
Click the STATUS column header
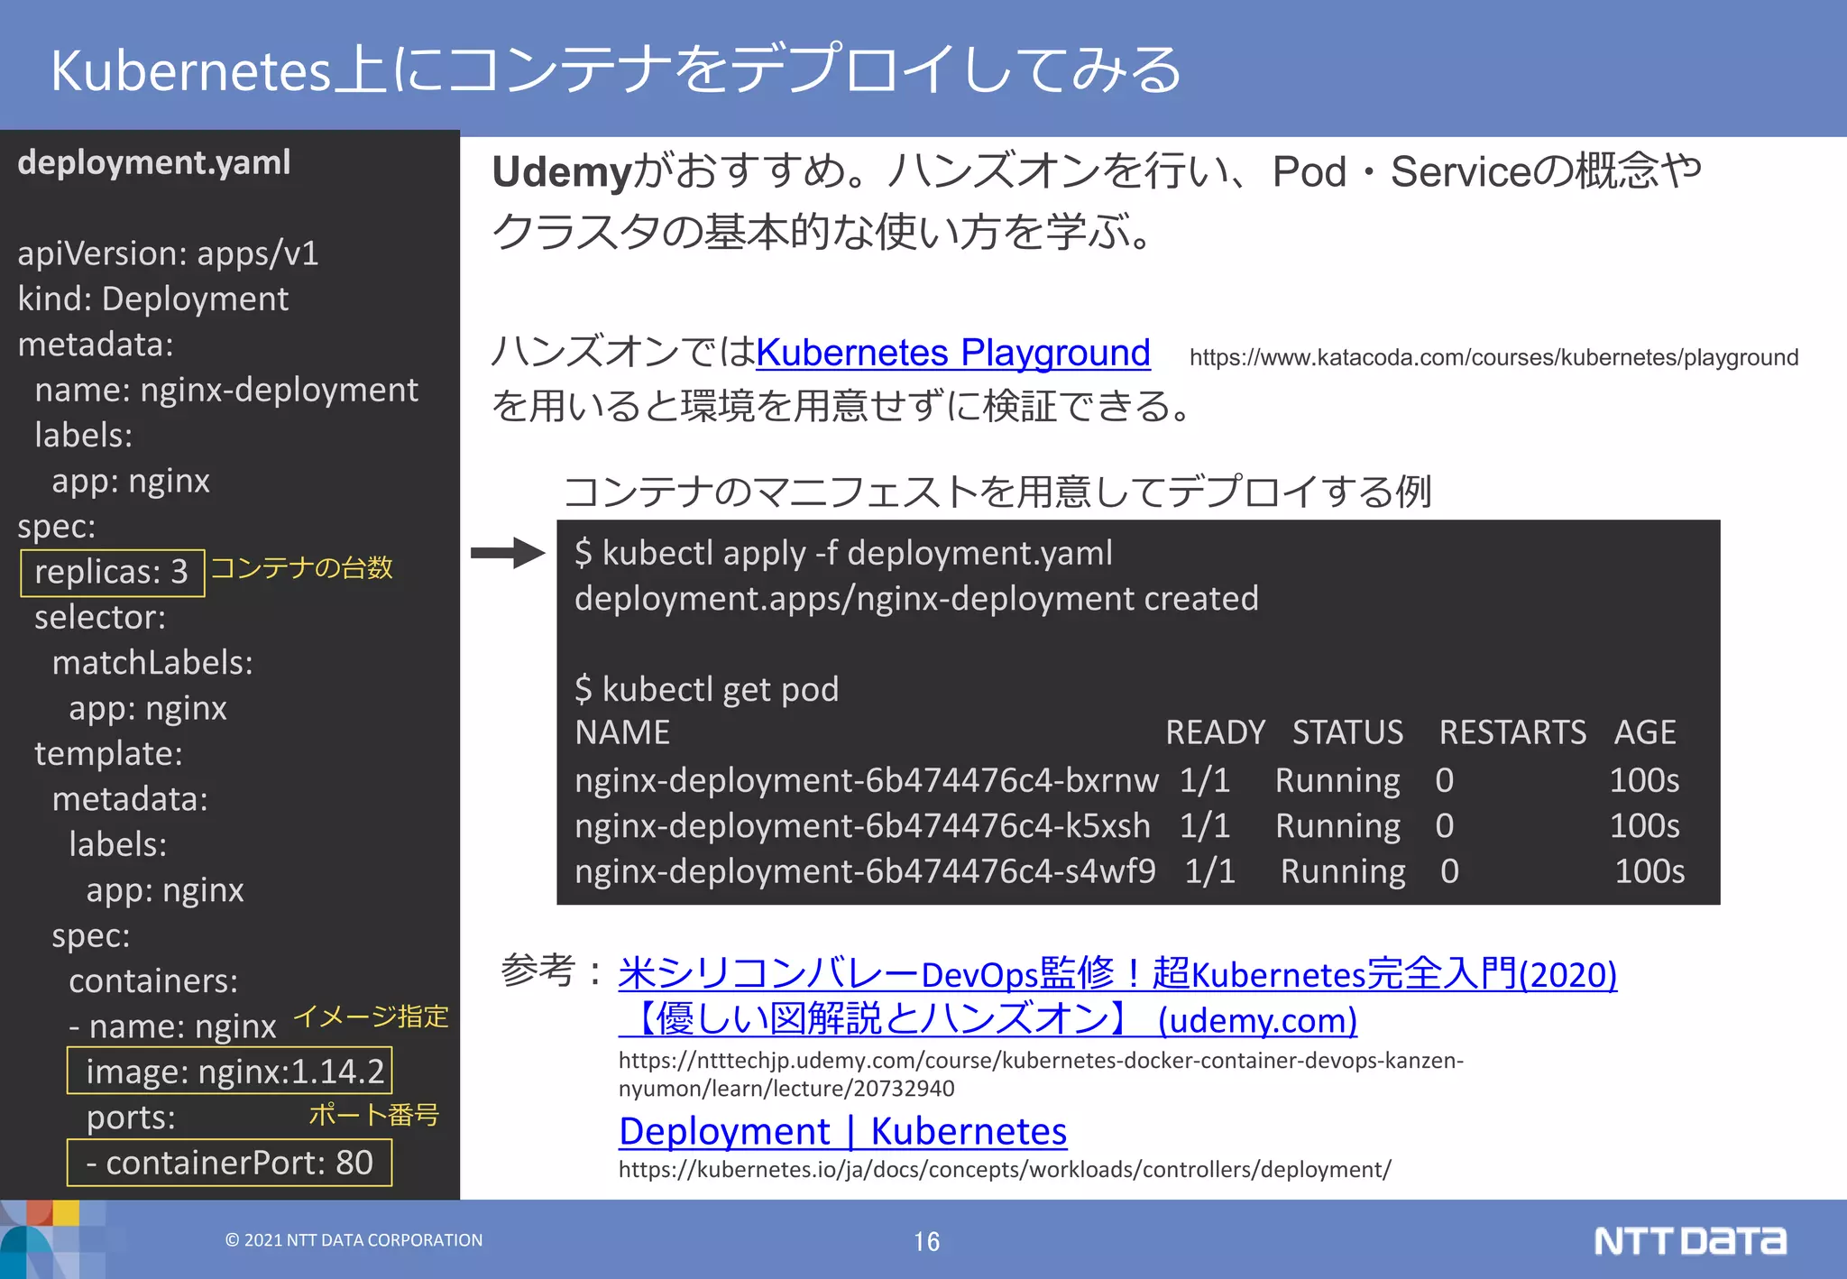click(x=1347, y=732)
